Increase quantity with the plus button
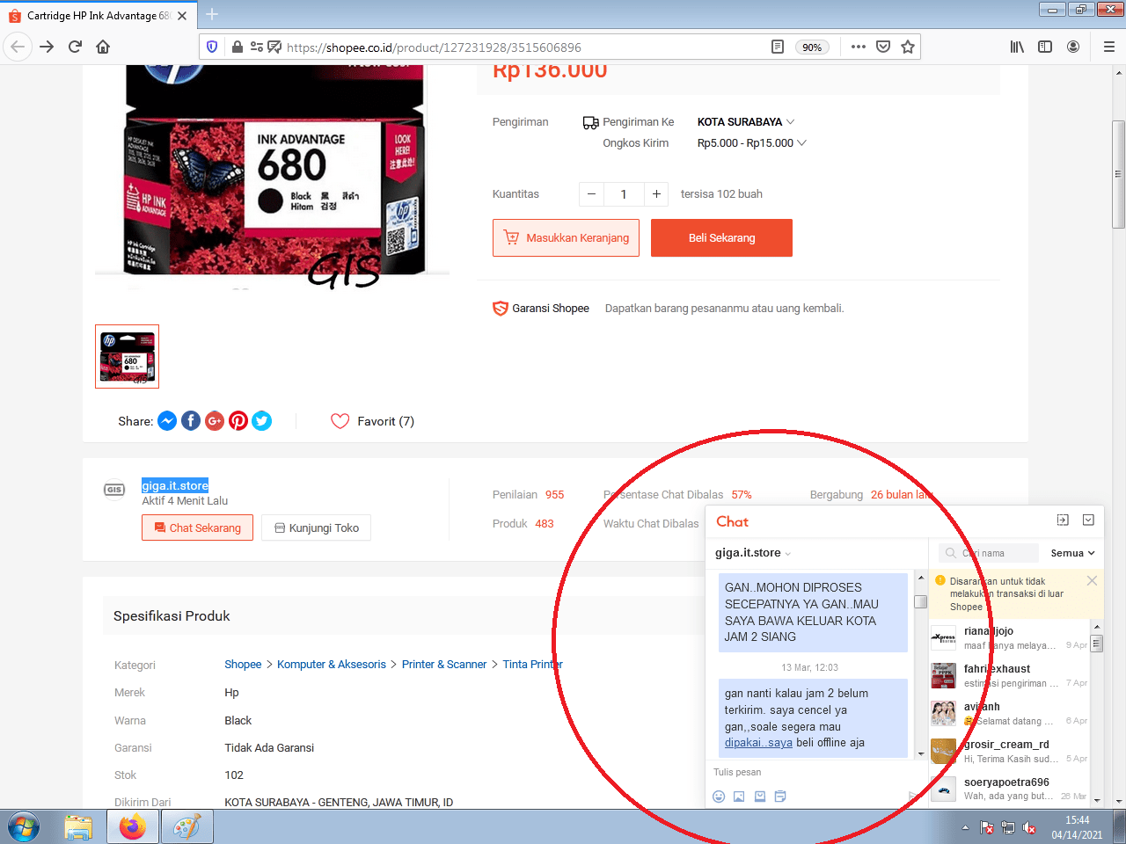1126x844 pixels. (x=656, y=194)
